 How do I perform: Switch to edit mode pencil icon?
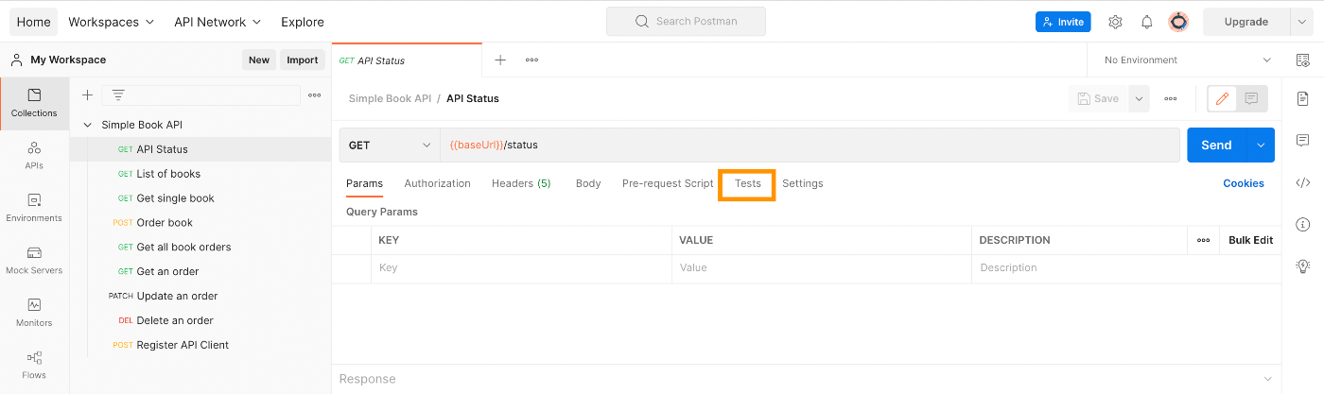(1223, 98)
